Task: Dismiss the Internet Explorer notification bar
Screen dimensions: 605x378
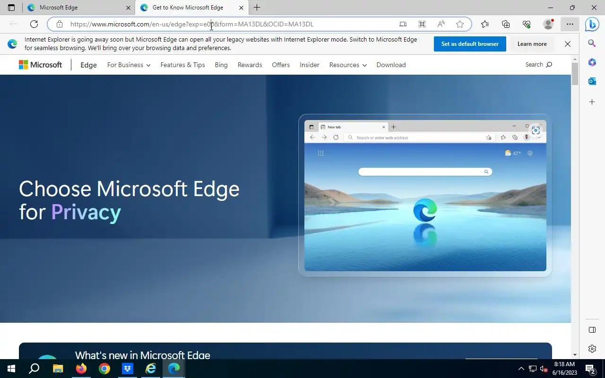Action: pos(568,44)
